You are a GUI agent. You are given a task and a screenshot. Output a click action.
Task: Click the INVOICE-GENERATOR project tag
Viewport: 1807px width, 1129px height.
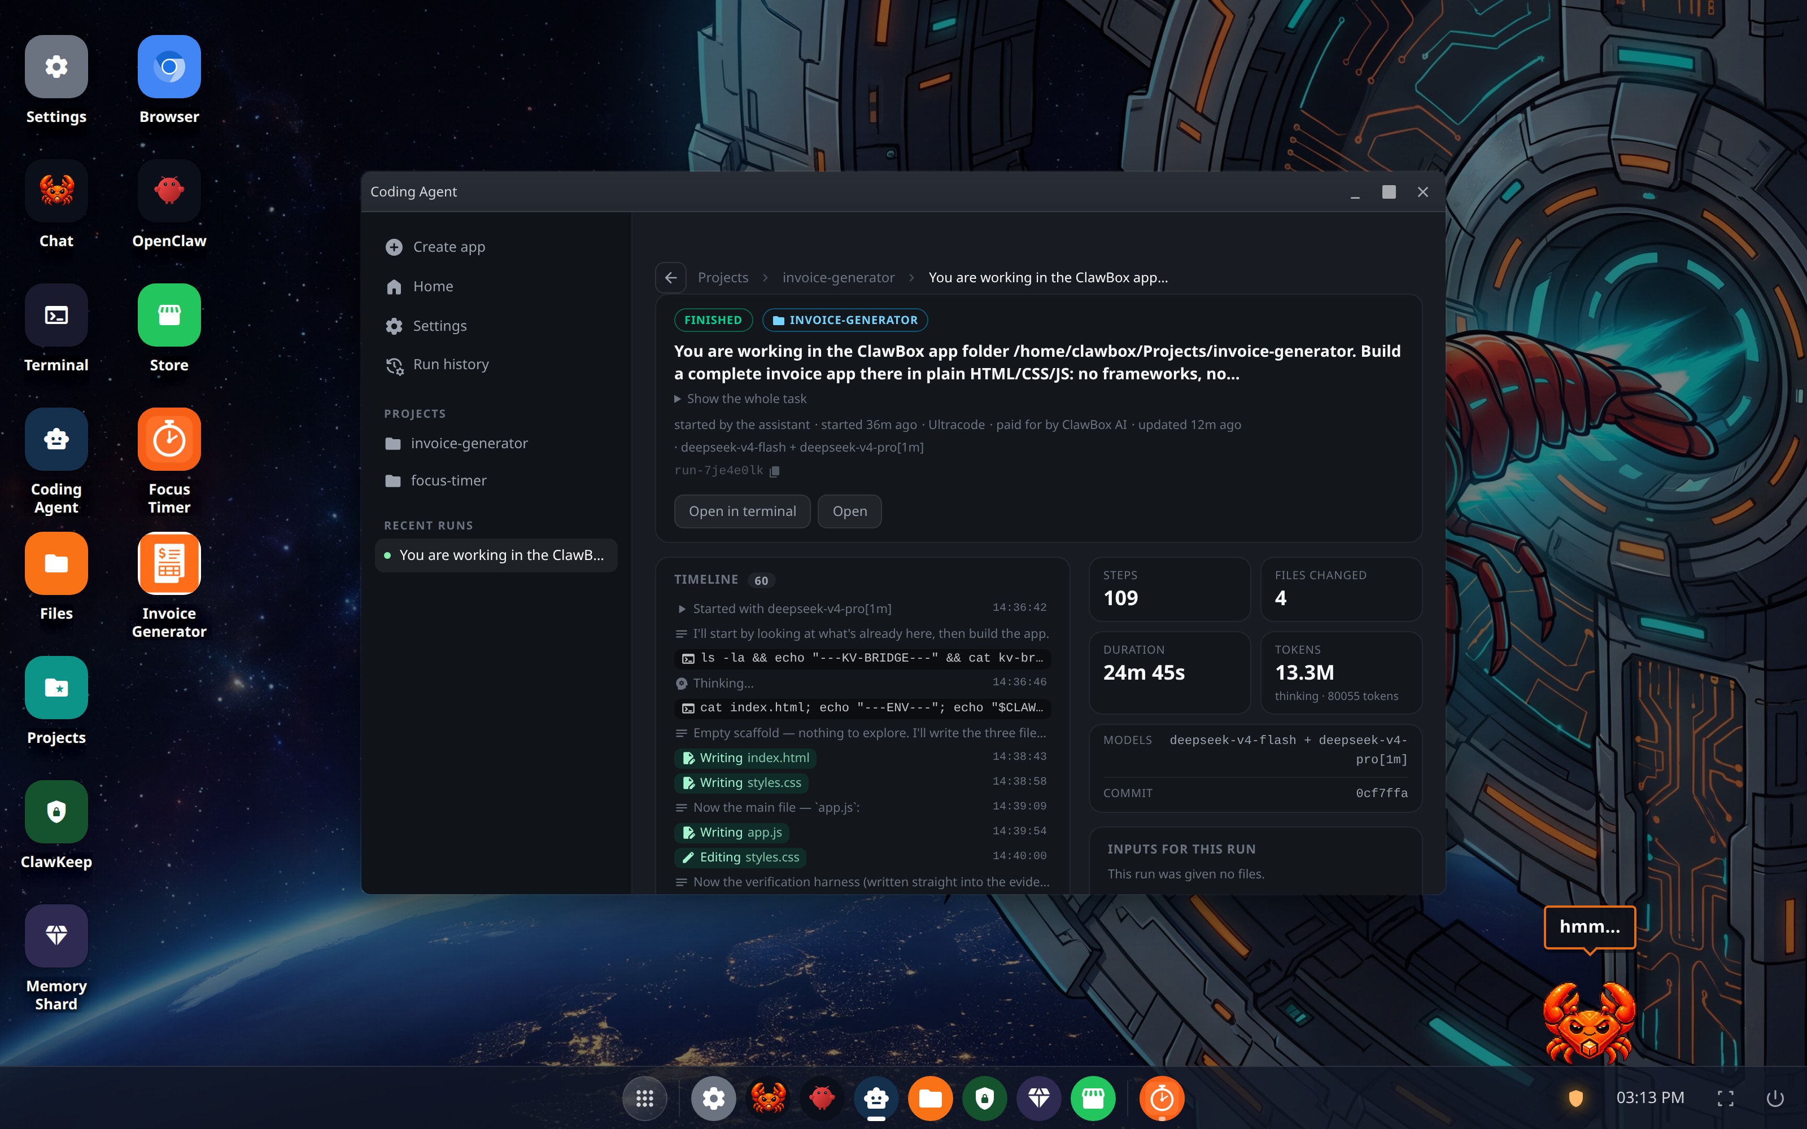(x=845, y=320)
